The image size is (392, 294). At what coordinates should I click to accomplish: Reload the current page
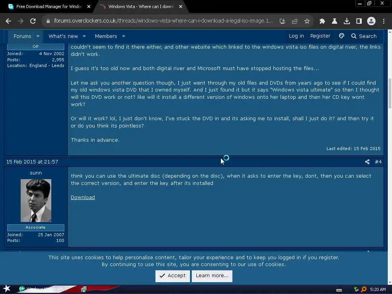[33, 21]
